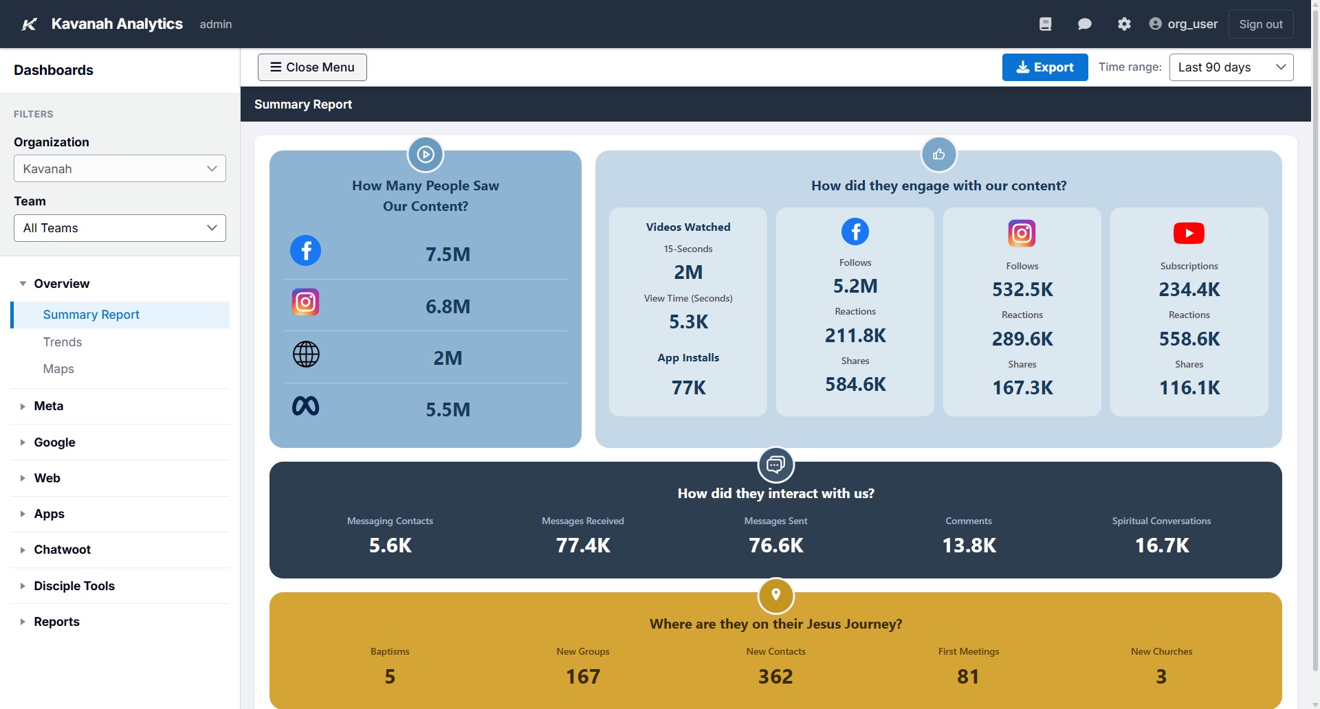Click the Kavanah Analytics logo icon

29,24
